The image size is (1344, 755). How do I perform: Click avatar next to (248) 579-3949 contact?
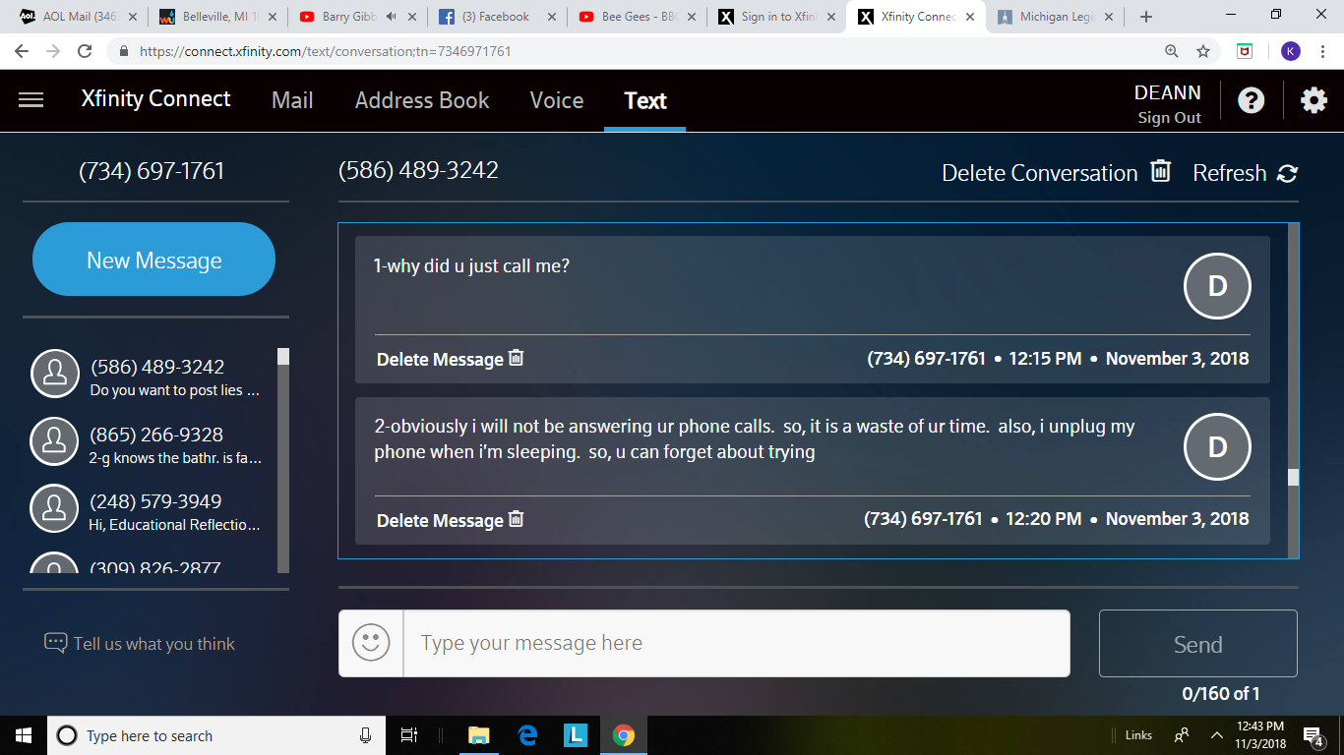[x=55, y=508]
